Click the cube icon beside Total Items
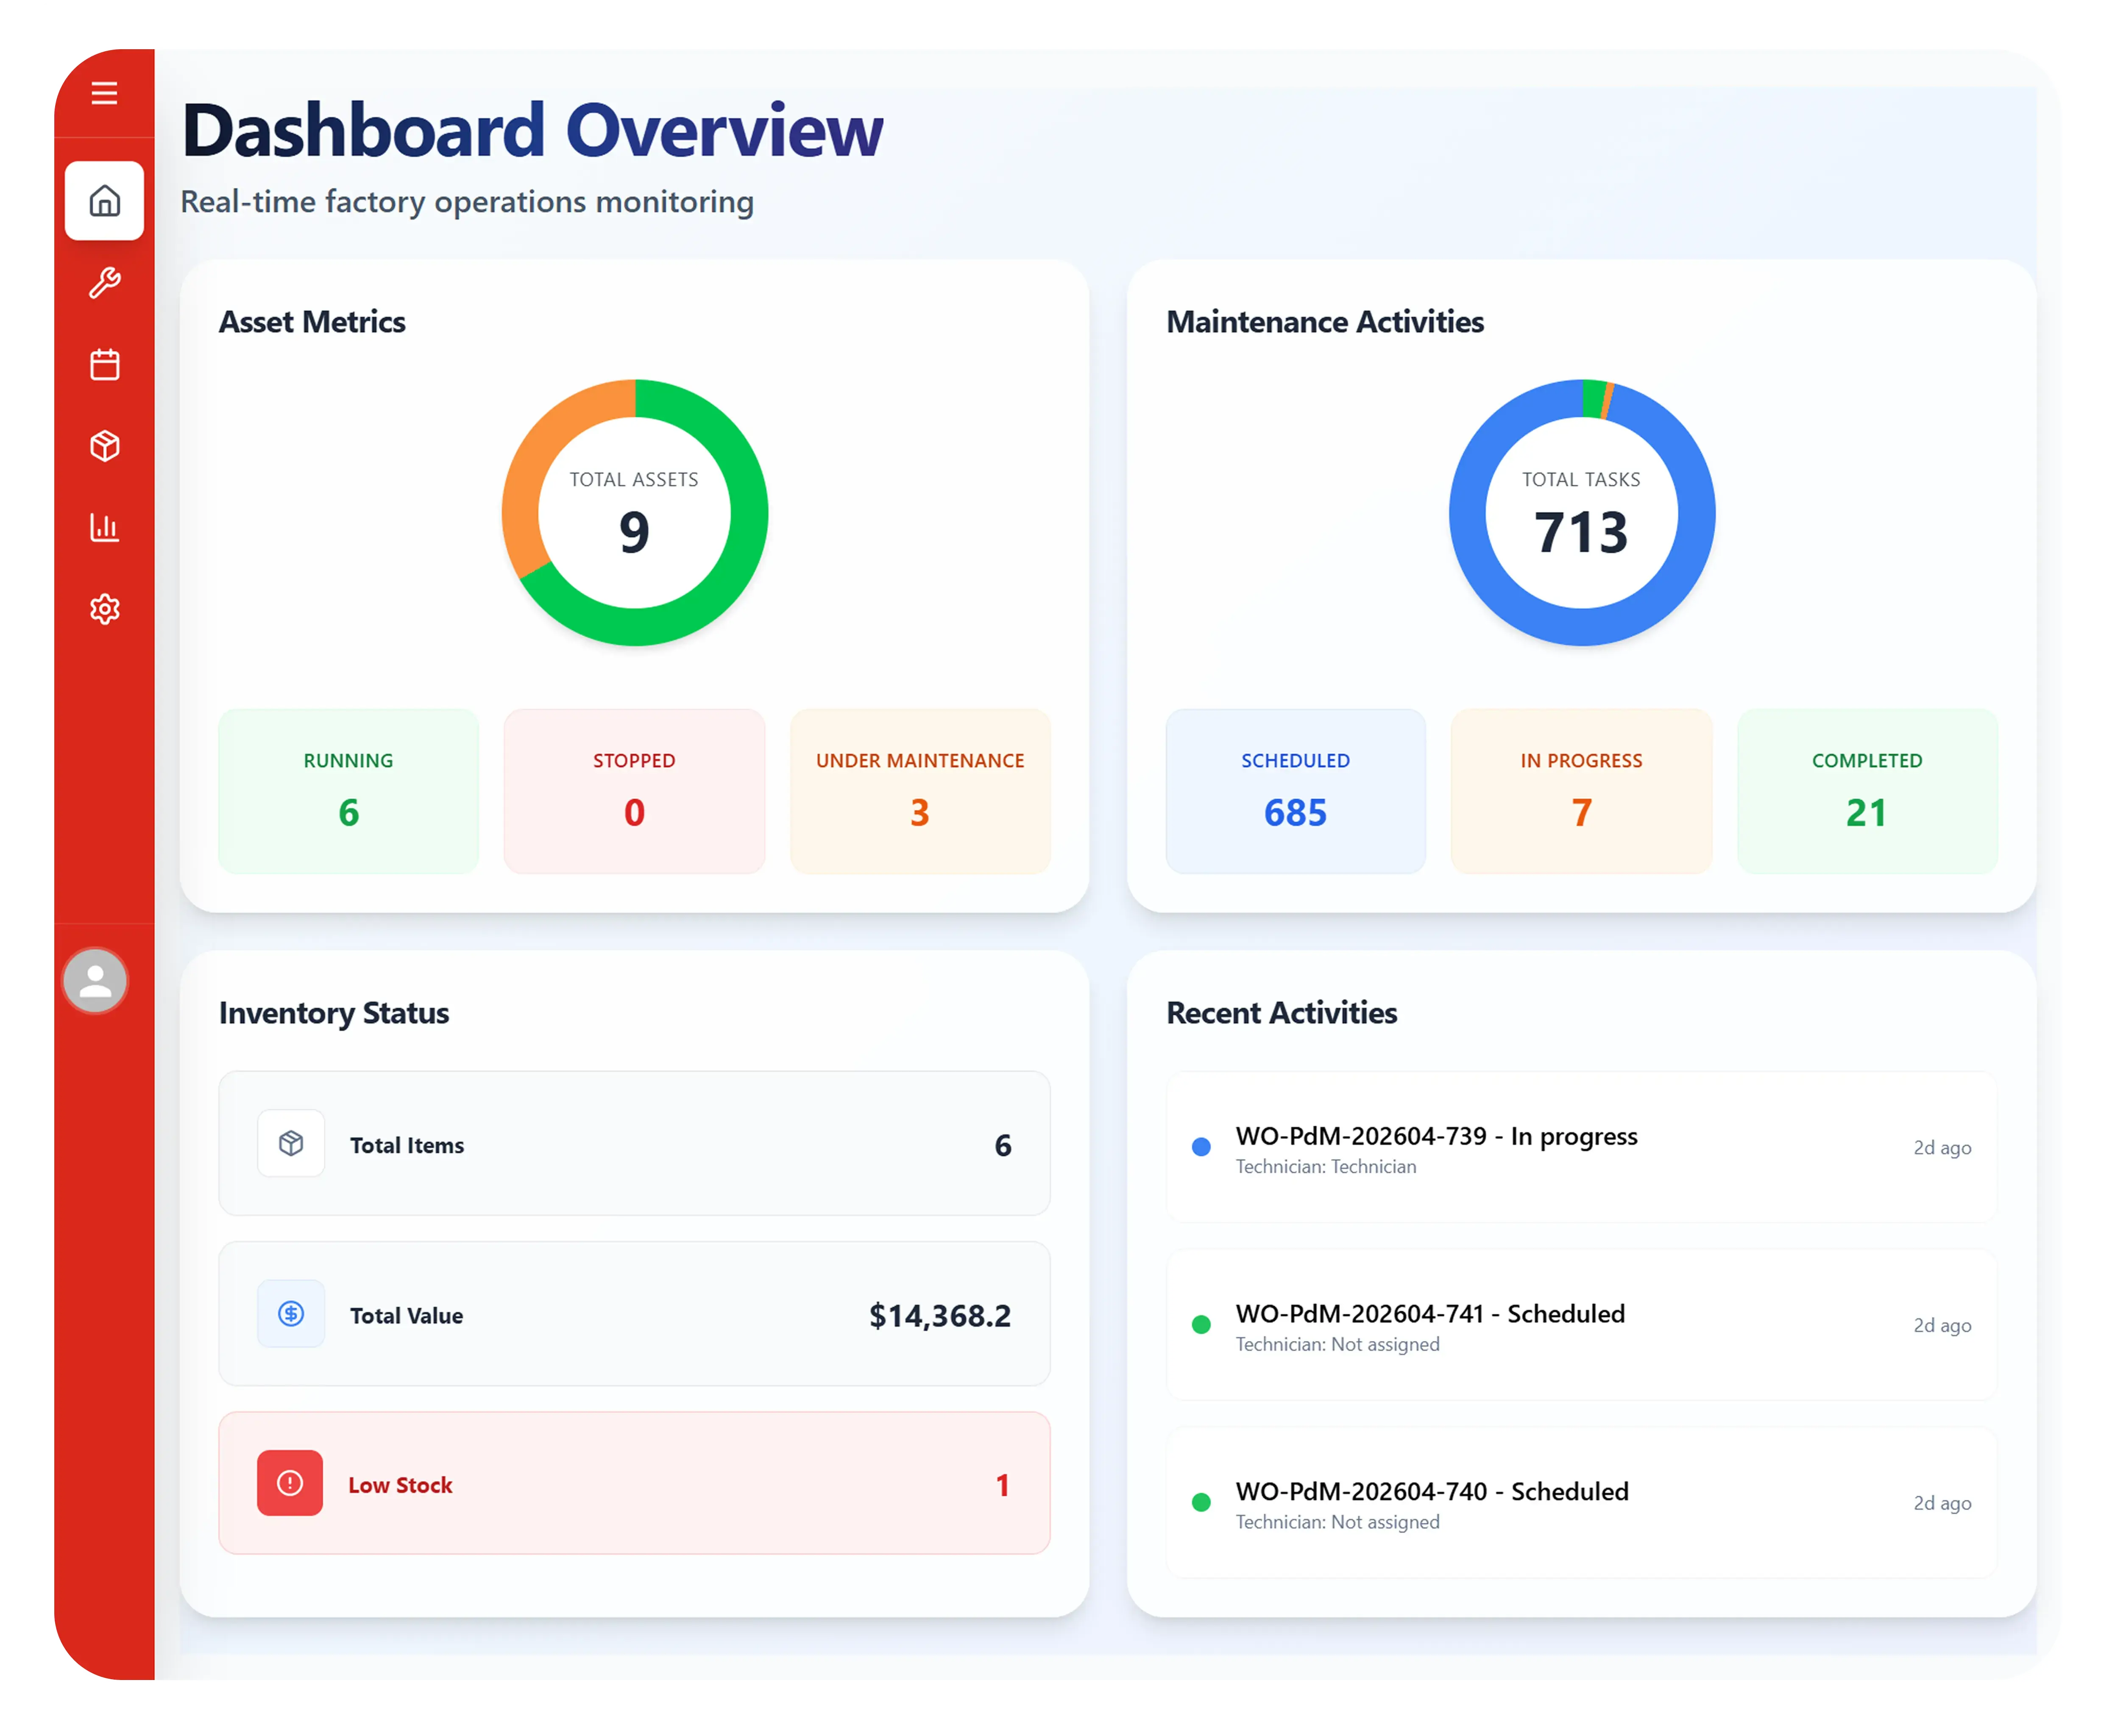 [x=291, y=1143]
